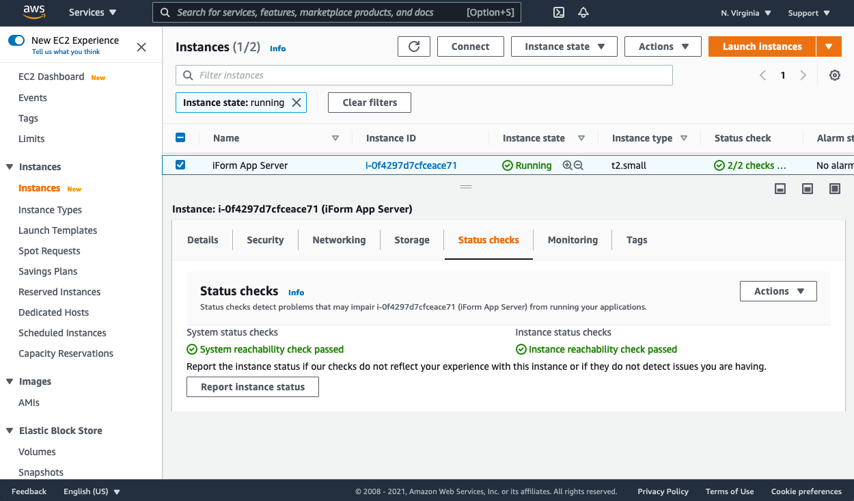
Task: Click the zoom-out icon next to Running
Action: 579,165
